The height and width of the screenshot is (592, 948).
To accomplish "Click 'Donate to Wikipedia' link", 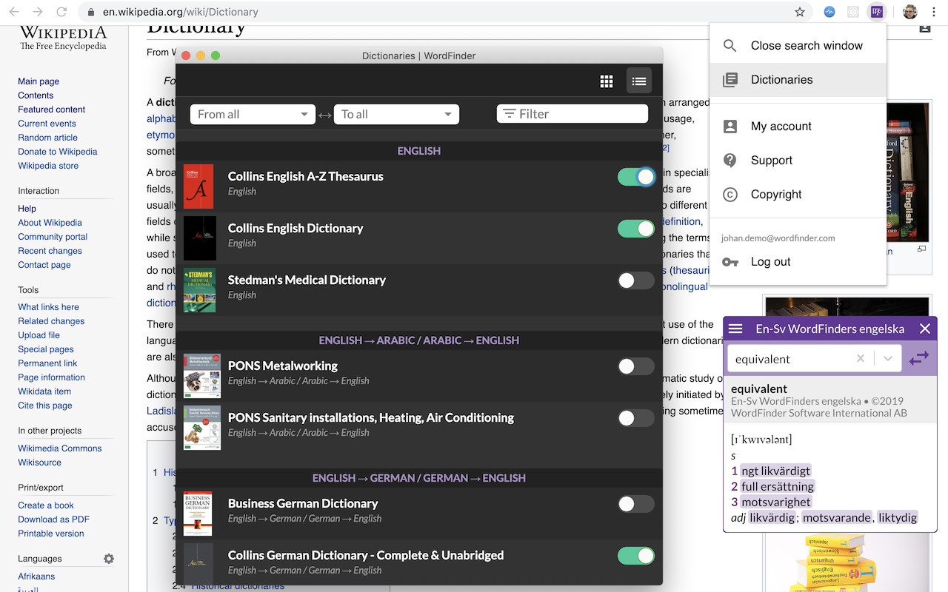I will point(58,152).
